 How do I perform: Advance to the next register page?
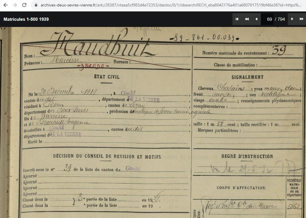point(292,19)
